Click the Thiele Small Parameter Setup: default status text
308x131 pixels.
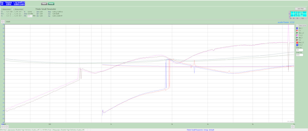click(x=200, y=130)
